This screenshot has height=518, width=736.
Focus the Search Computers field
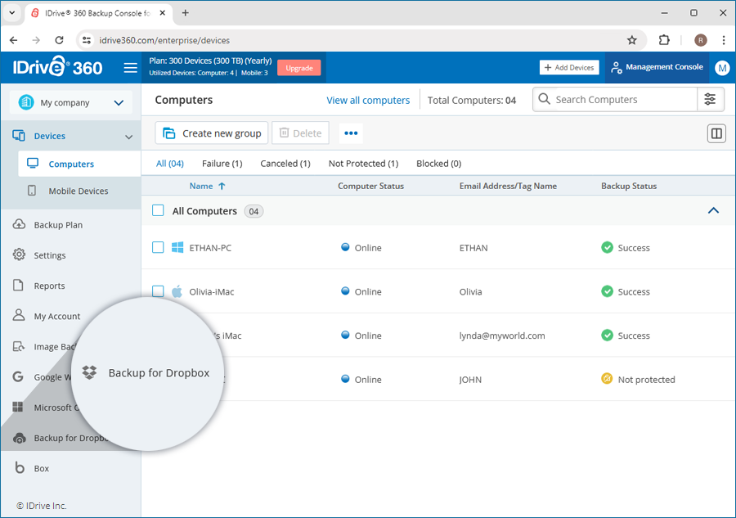[x=615, y=100]
